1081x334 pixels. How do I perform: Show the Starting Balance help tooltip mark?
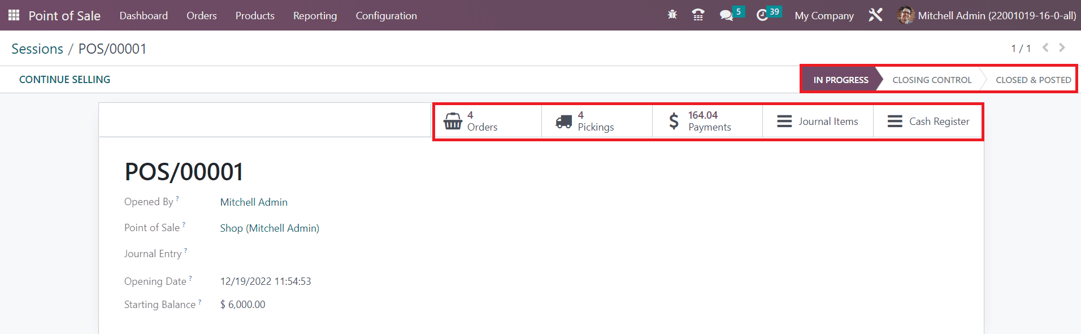pyautogui.click(x=199, y=301)
